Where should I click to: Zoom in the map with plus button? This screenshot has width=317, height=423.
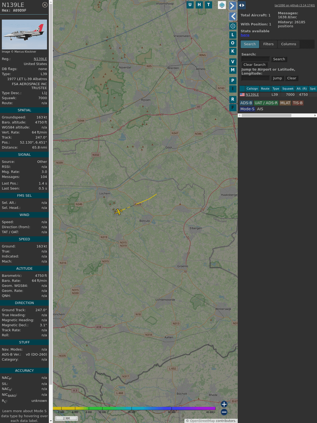pos(224,404)
